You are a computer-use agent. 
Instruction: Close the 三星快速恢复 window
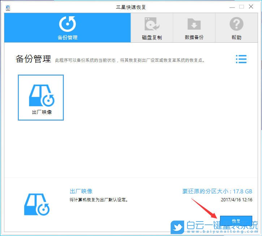click(251, 7)
